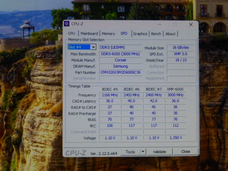Image resolution: width=228 pixels, height=171 pixels.
Task: Select the tRC value 112
Action: pyautogui.click(x=176, y=125)
